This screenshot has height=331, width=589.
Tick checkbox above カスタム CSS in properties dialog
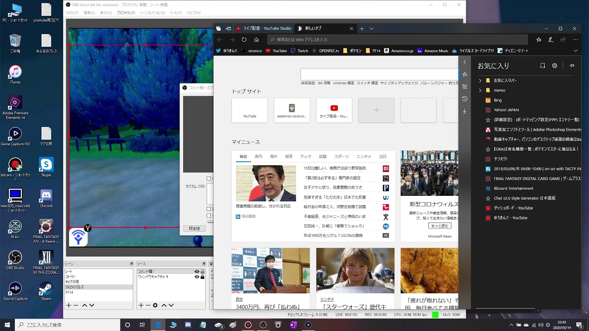point(208,178)
